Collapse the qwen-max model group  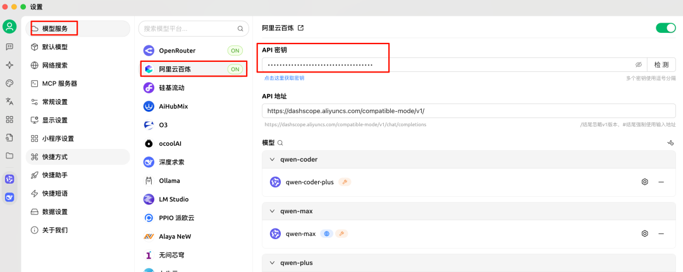point(273,211)
